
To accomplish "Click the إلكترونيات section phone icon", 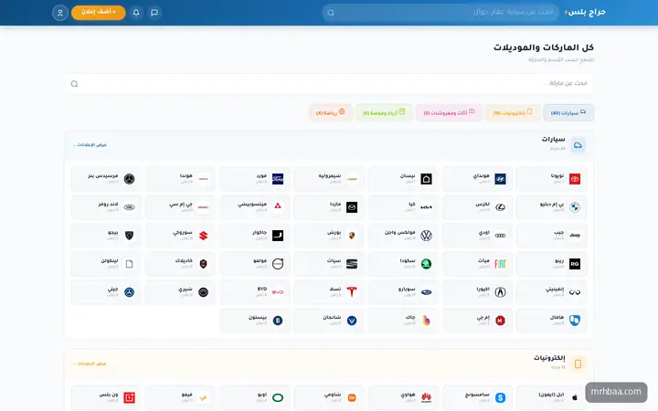I will pos(578,364).
